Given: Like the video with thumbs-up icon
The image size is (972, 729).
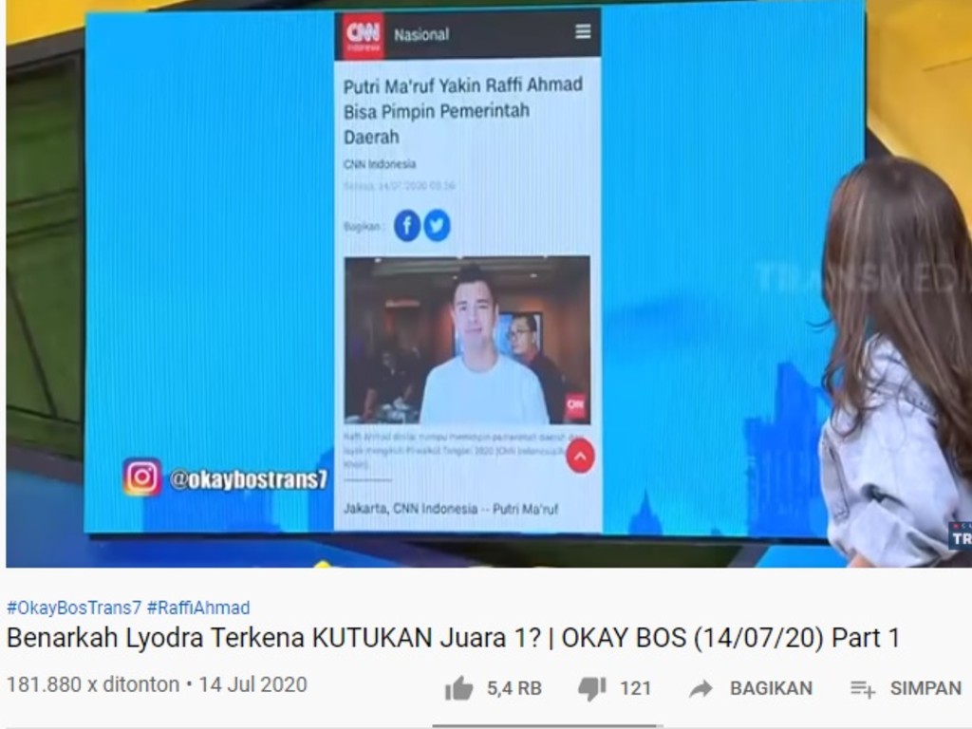Looking at the screenshot, I should click(458, 688).
